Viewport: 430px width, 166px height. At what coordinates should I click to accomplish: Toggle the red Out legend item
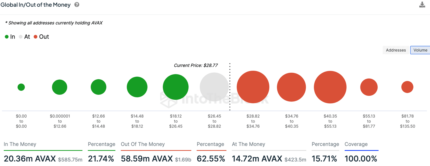click(x=41, y=37)
